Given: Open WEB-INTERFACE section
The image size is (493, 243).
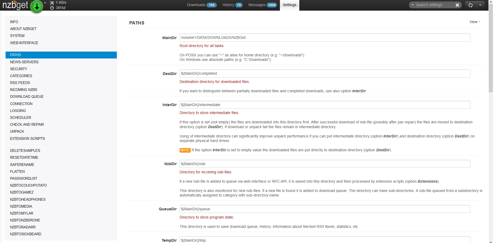Looking at the screenshot, I should tap(61, 43).
